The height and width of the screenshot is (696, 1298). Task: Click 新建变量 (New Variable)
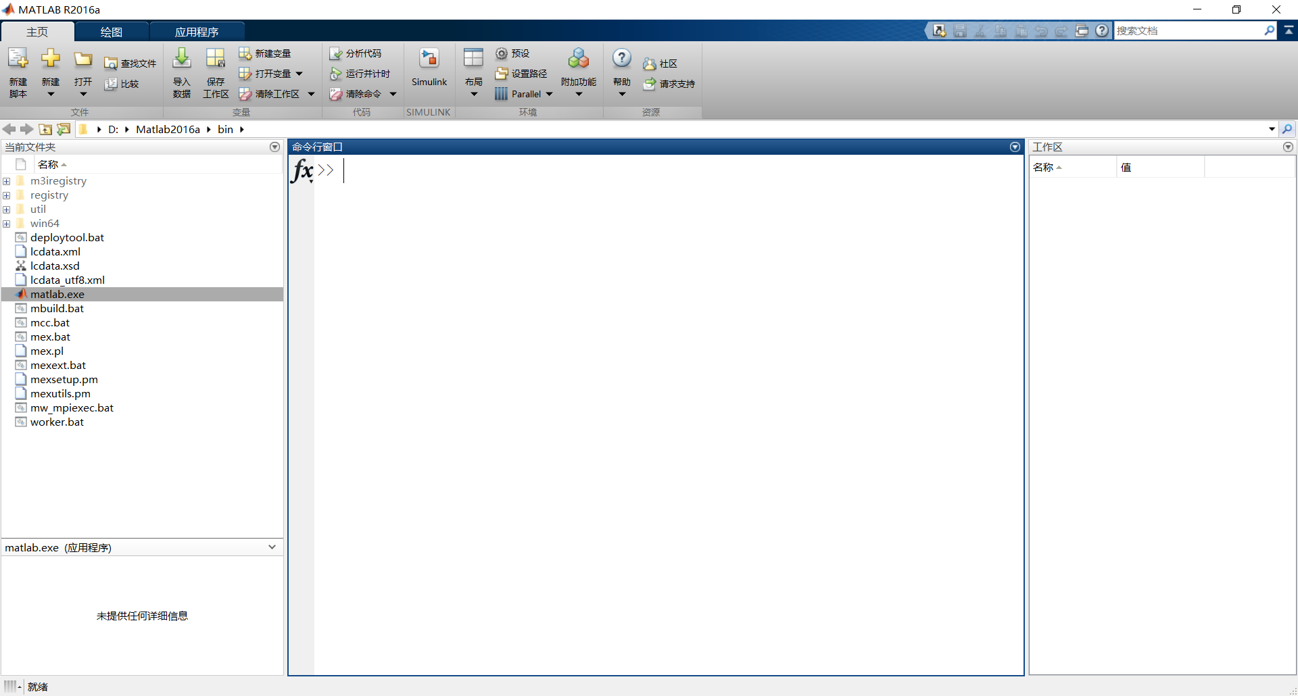pyautogui.click(x=265, y=53)
